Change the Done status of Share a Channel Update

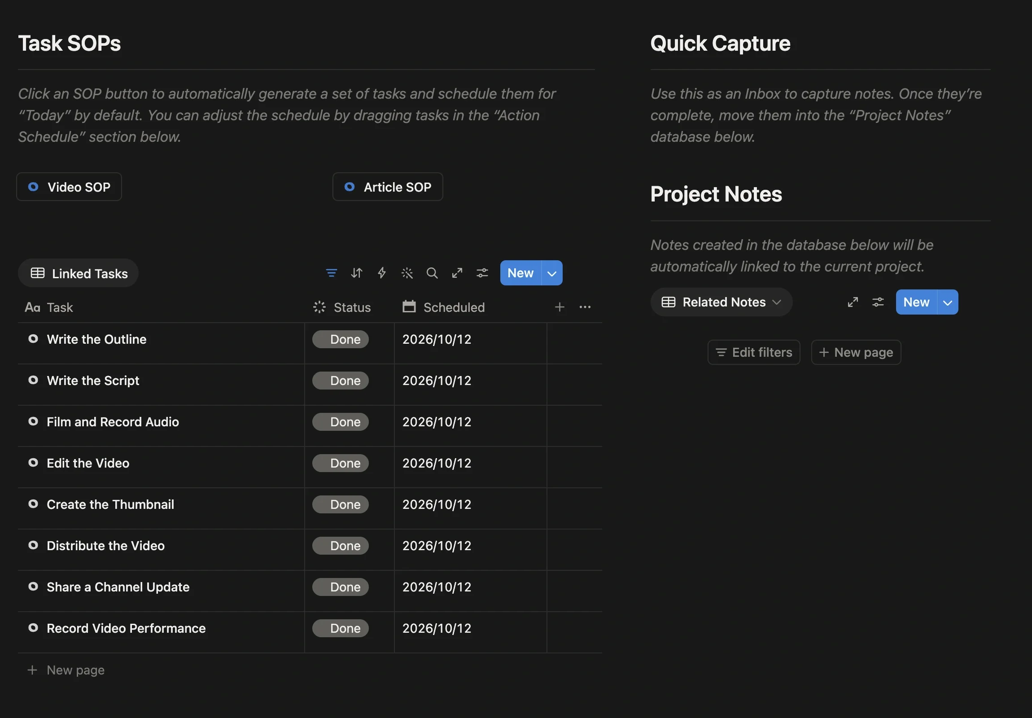pyautogui.click(x=340, y=587)
